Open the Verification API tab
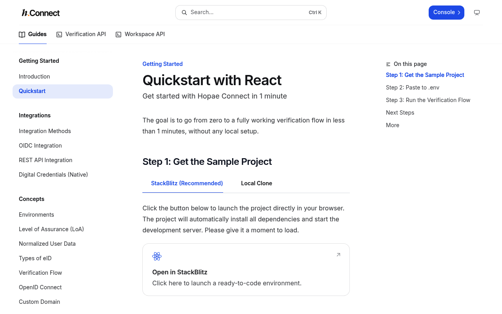This screenshot has height=314, width=502. point(81,34)
